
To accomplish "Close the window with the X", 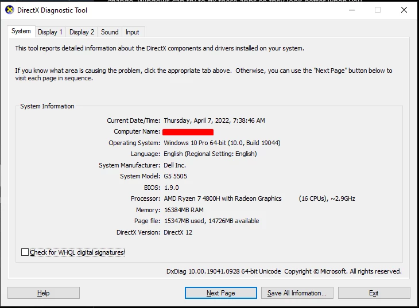I will [404, 10].
